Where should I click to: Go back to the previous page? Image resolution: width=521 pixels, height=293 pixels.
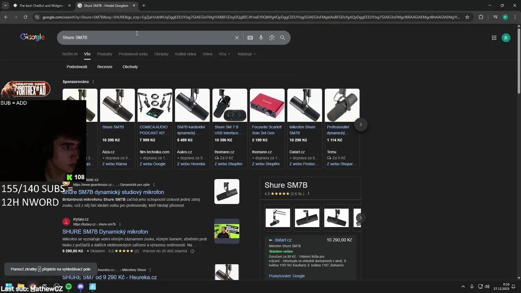6,17
